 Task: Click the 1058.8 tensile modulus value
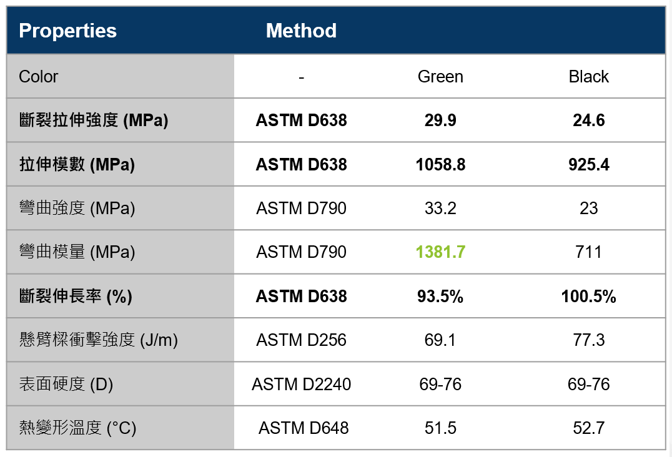coord(440,165)
